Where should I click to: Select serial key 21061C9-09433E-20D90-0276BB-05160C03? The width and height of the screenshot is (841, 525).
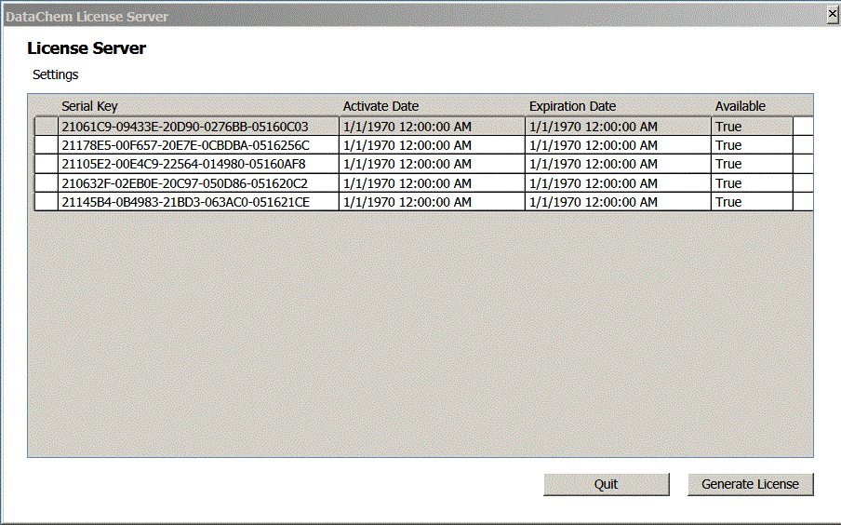tap(198, 127)
